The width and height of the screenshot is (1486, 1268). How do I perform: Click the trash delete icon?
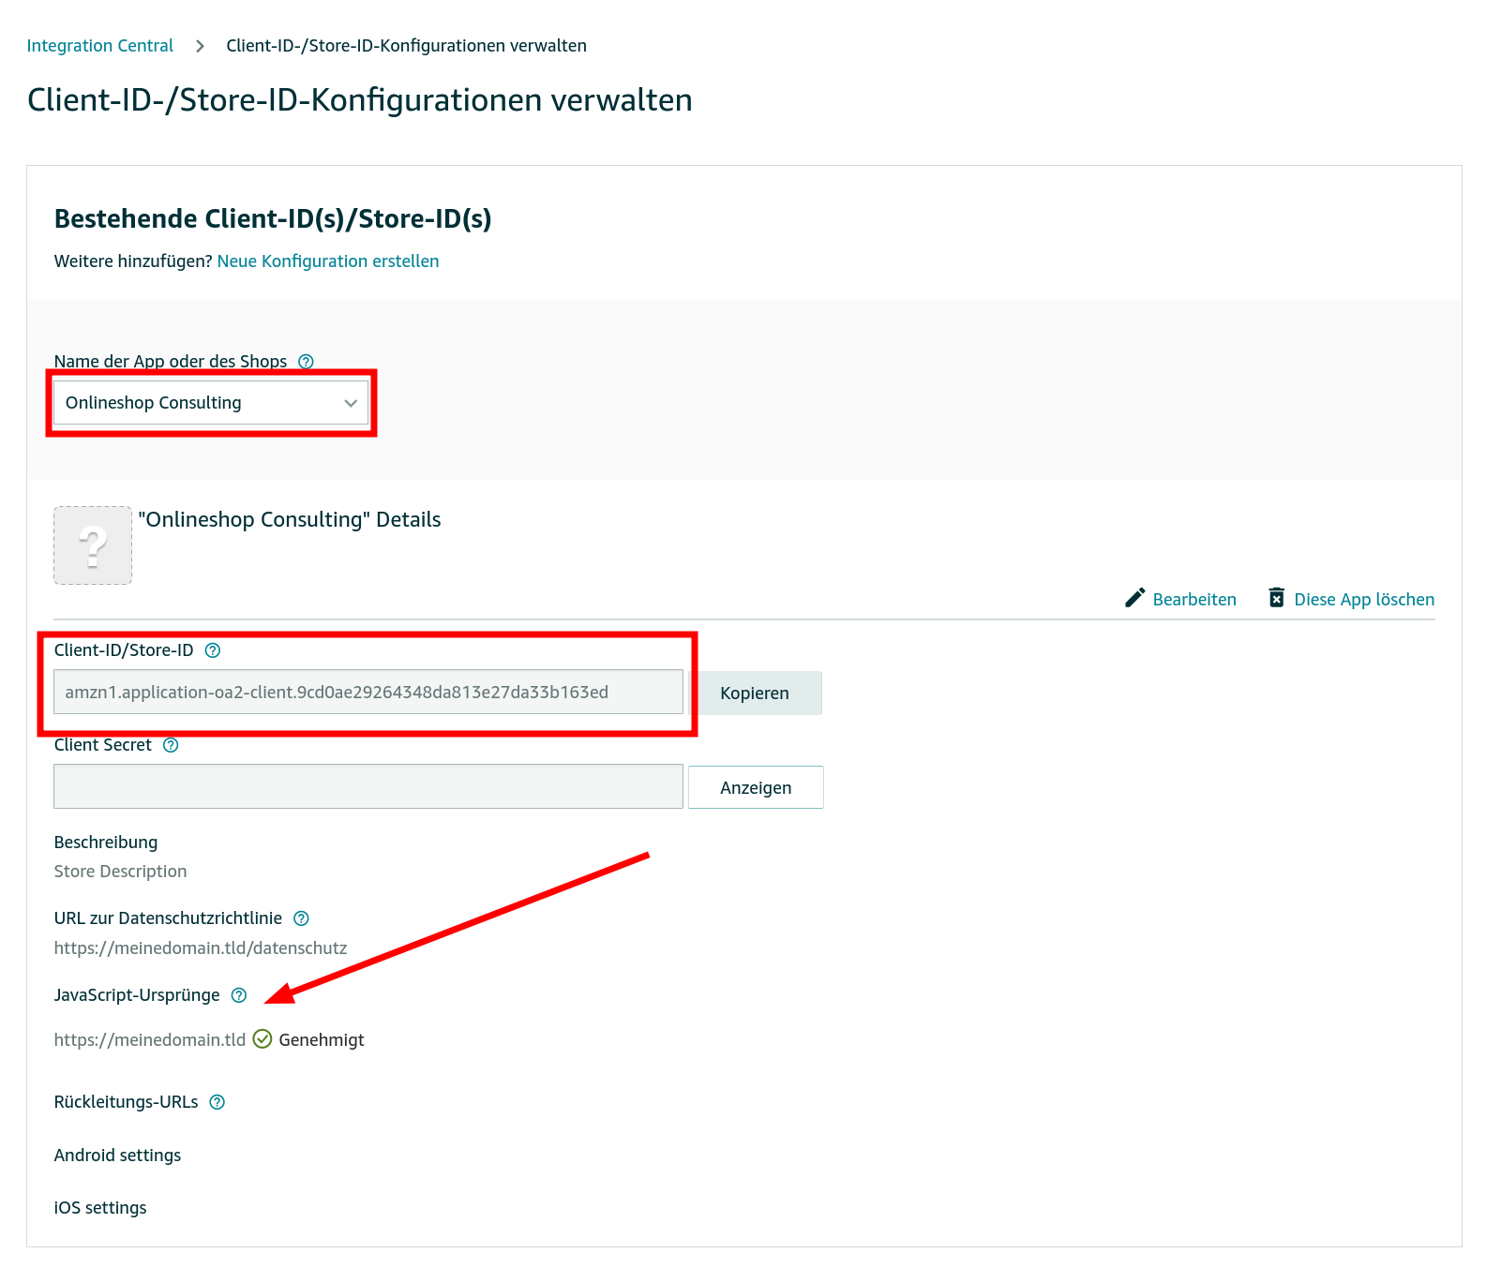point(1277,598)
